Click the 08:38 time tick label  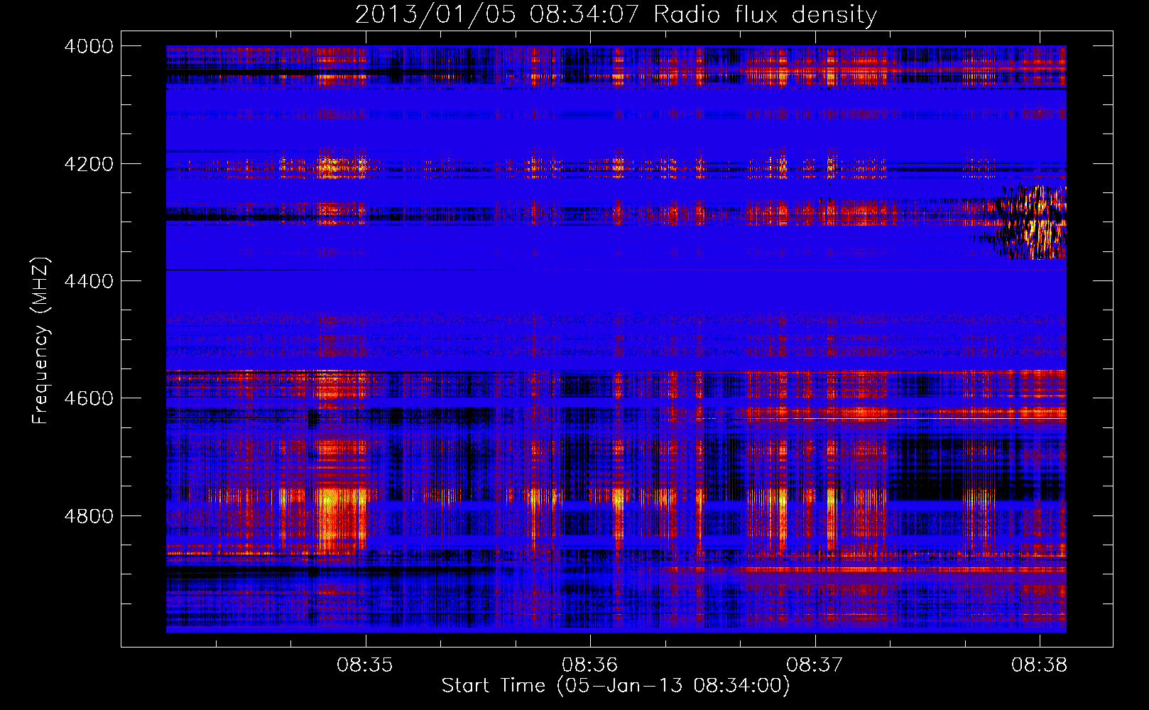coord(1040,665)
